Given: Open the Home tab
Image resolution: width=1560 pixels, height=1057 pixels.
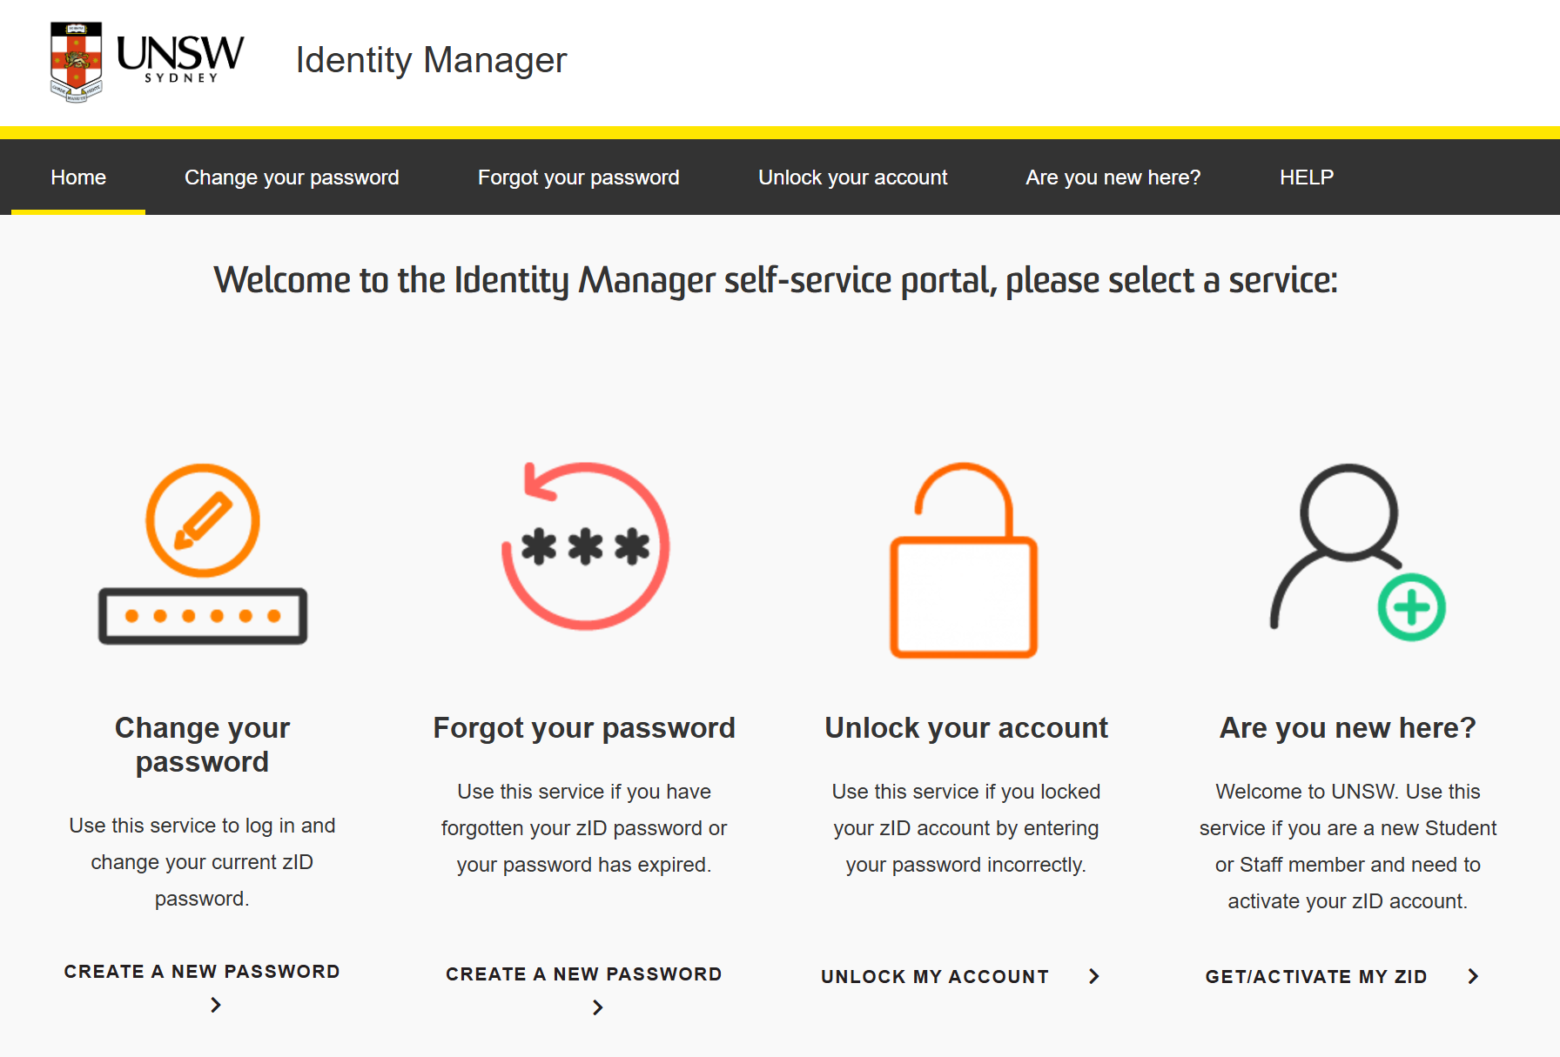Looking at the screenshot, I should [x=77, y=177].
